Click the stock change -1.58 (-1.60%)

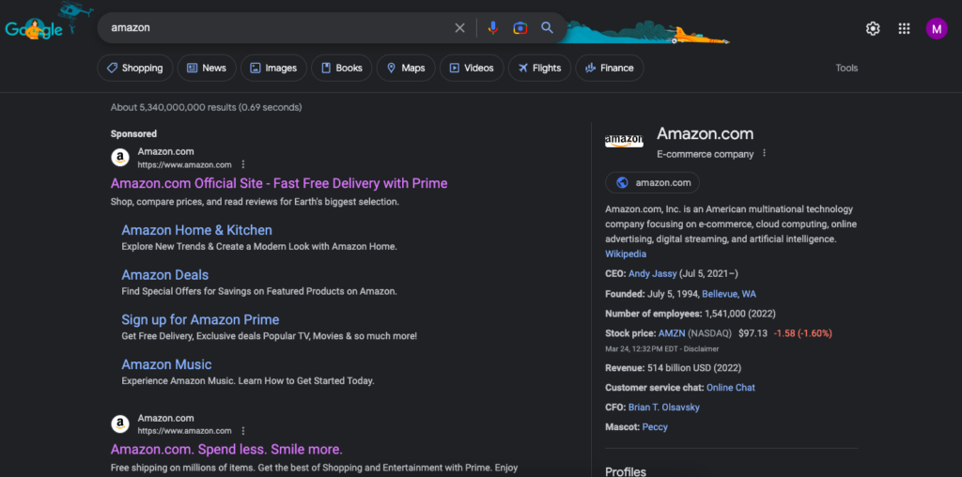[x=802, y=333]
